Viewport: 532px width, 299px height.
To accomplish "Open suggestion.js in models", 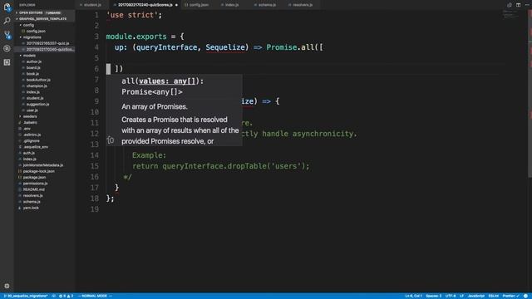I will pyautogui.click(x=37, y=105).
